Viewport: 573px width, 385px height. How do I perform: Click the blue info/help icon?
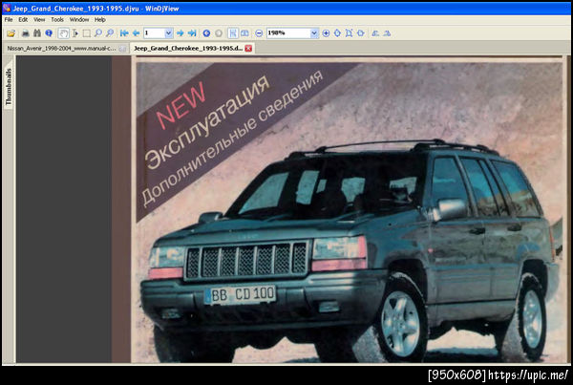pyautogui.click(x=49, y=33)
